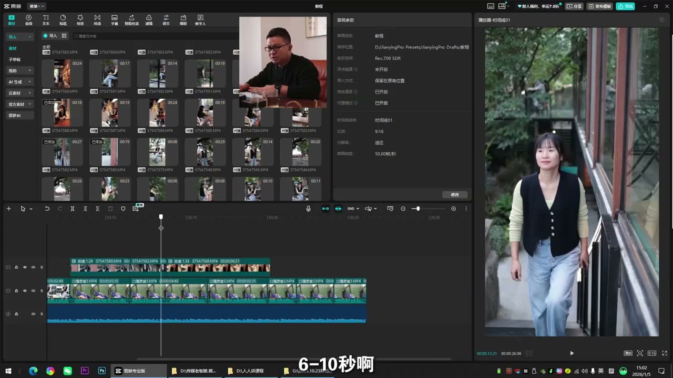
Task: Click the redo arrow in timeline toolbar
Action: [x=59, y=208]
